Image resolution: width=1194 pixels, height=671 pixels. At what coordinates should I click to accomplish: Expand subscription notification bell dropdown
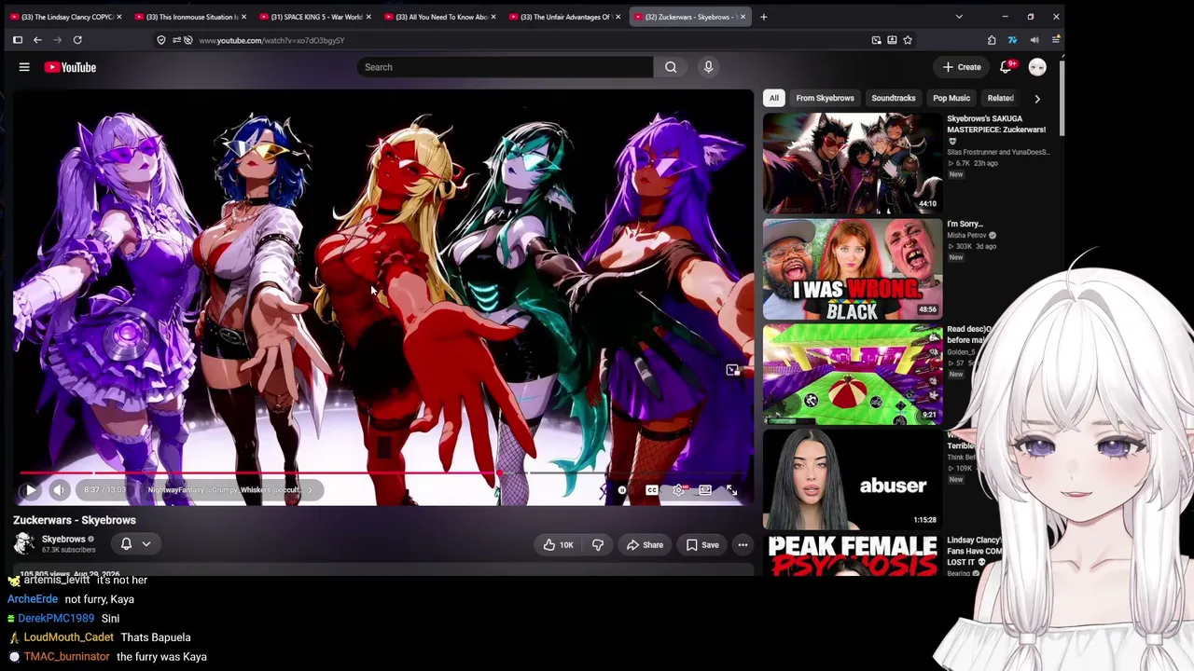tap(135, 544)
